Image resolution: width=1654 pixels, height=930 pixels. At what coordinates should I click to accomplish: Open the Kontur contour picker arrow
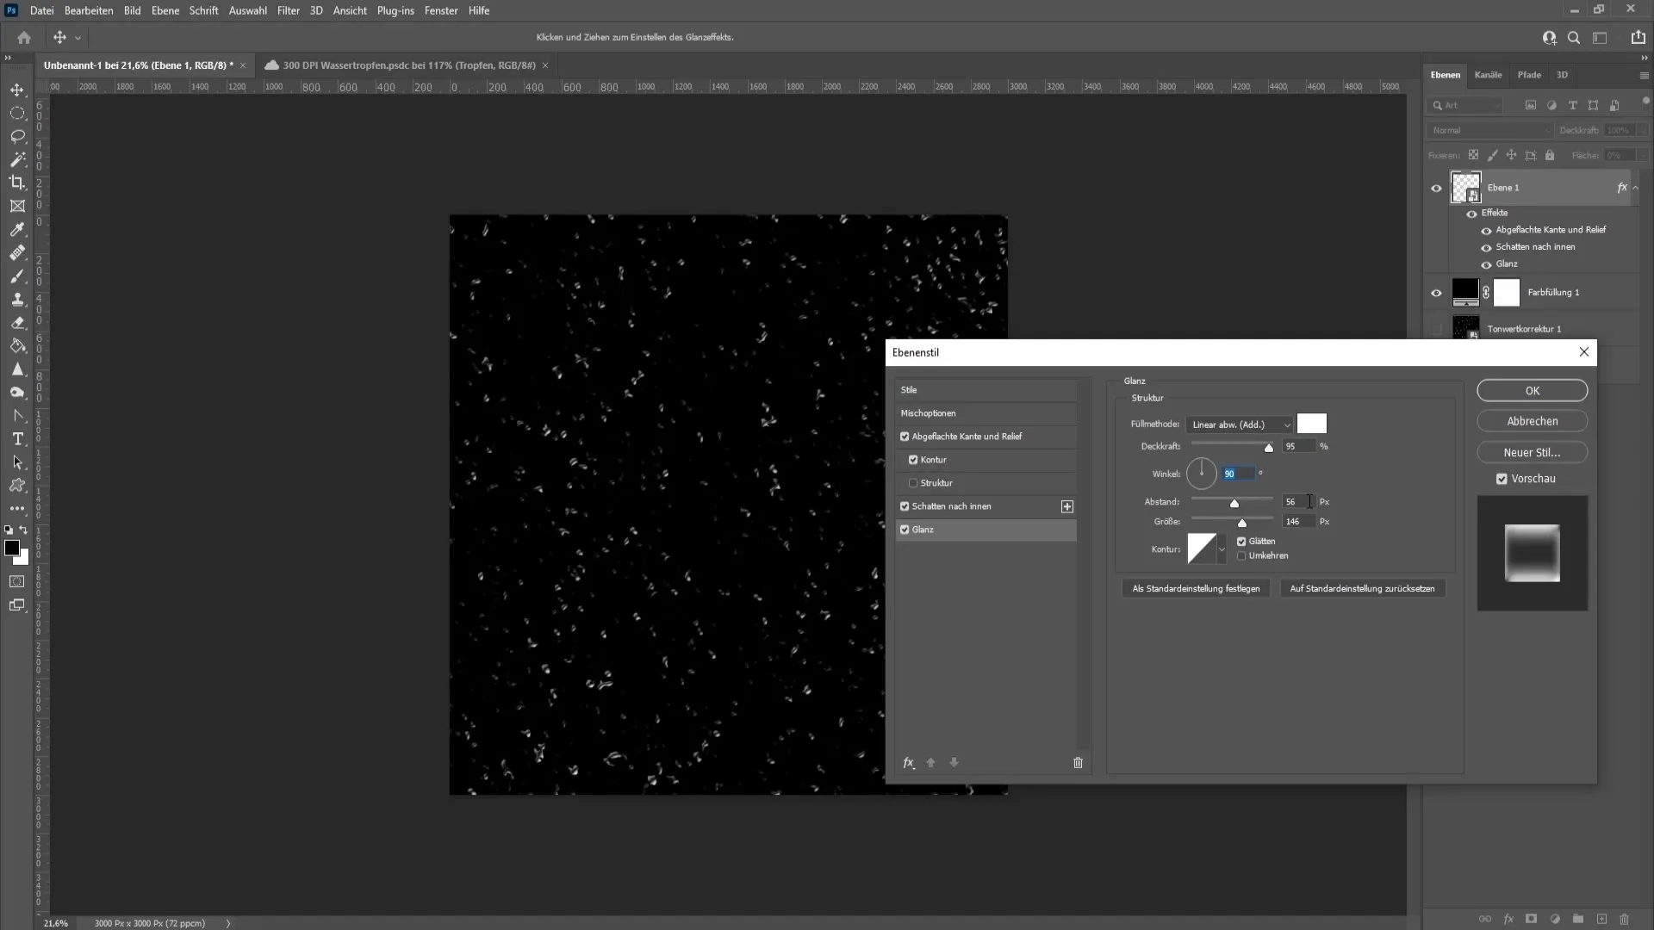click(1222, 549)
